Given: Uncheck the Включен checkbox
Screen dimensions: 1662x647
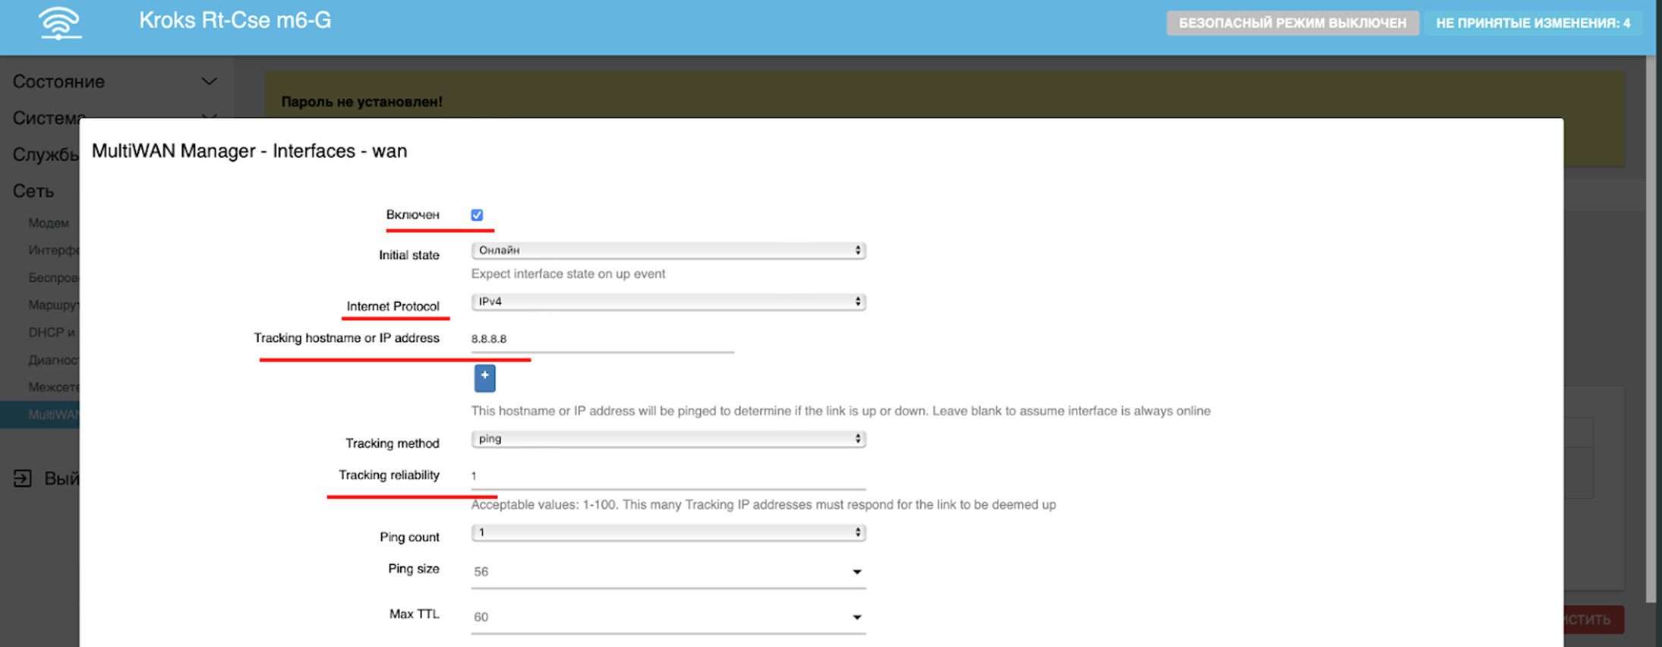Looking at the screenshot, I should tap(477, 215).
